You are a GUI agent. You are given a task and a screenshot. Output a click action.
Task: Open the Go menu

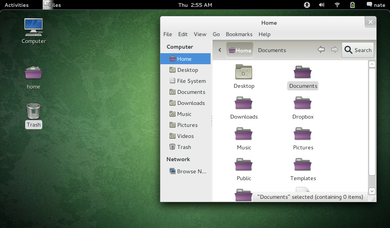click(x=216, y=34)
